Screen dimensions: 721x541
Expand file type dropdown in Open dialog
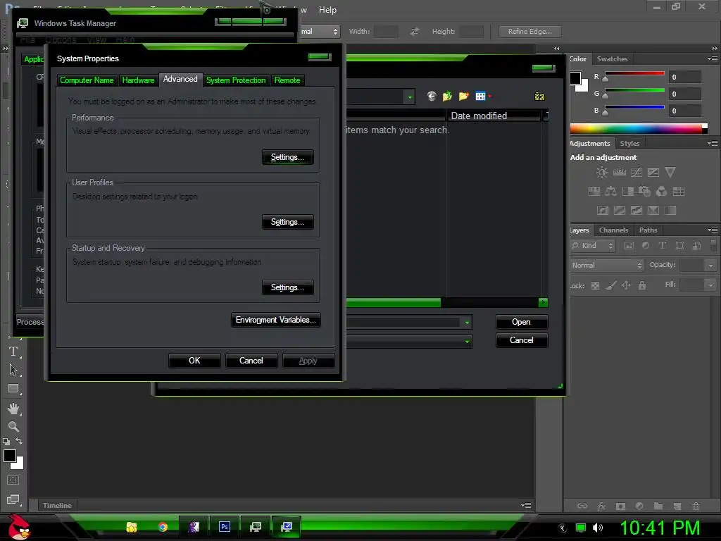coord(468,342)
